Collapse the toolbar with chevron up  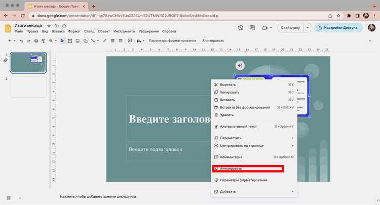(x=370, y=41)
